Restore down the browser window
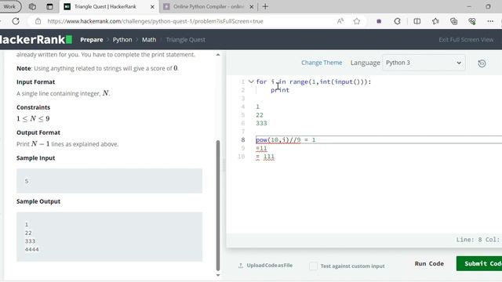 click(488, 6)
